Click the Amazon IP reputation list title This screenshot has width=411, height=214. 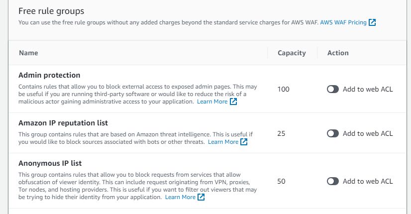click(x=63, y=123)
